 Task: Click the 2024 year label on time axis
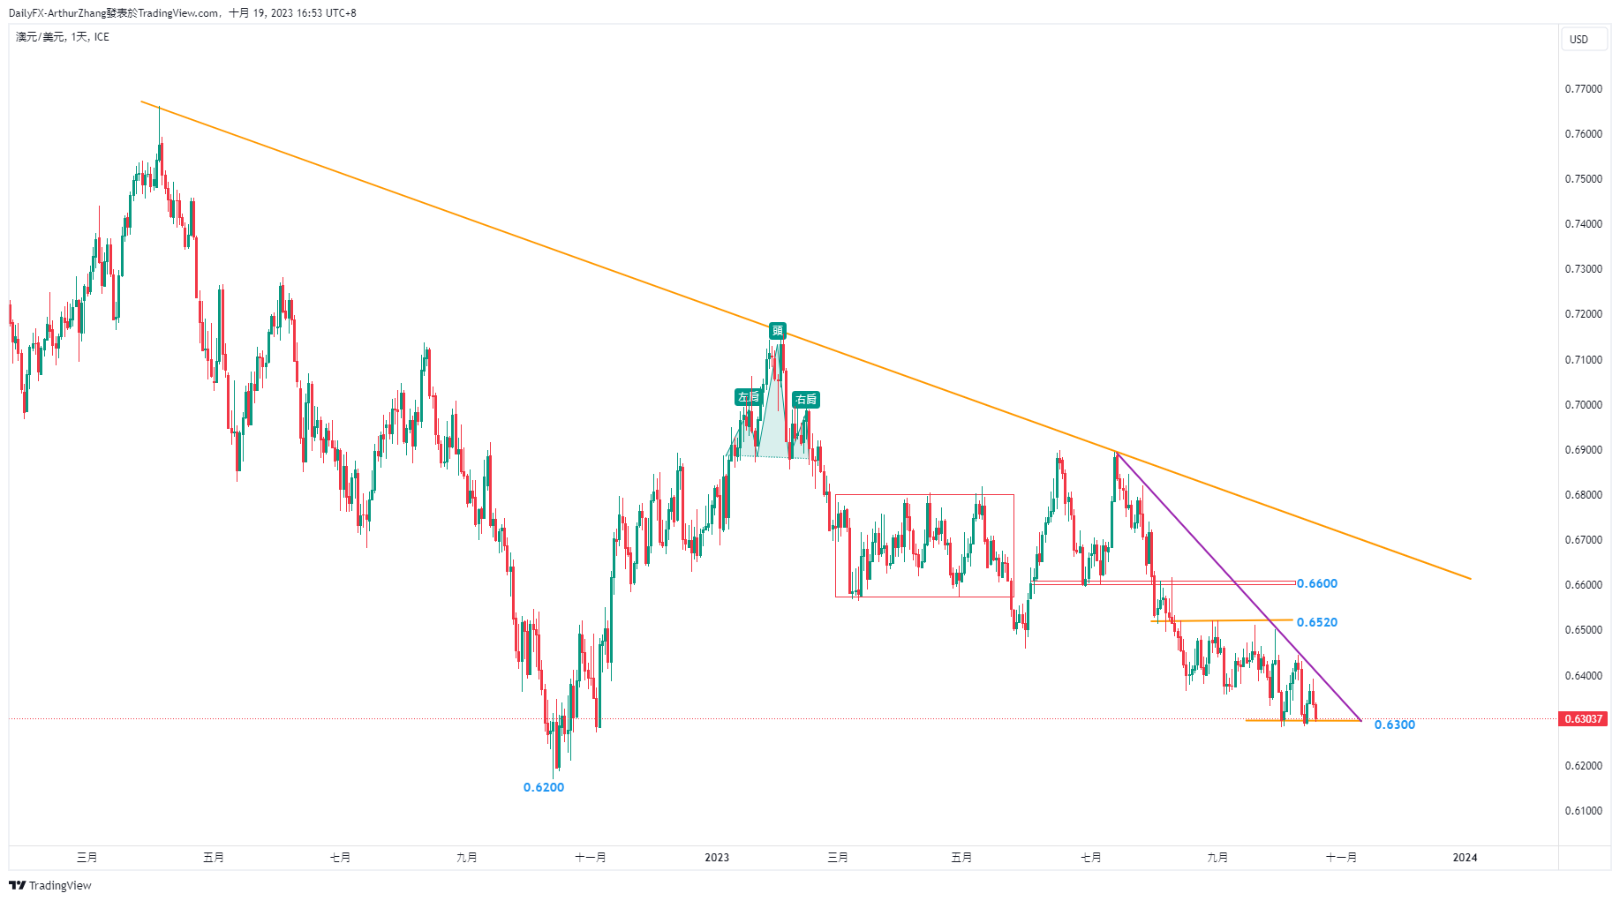coord(1465,858)
